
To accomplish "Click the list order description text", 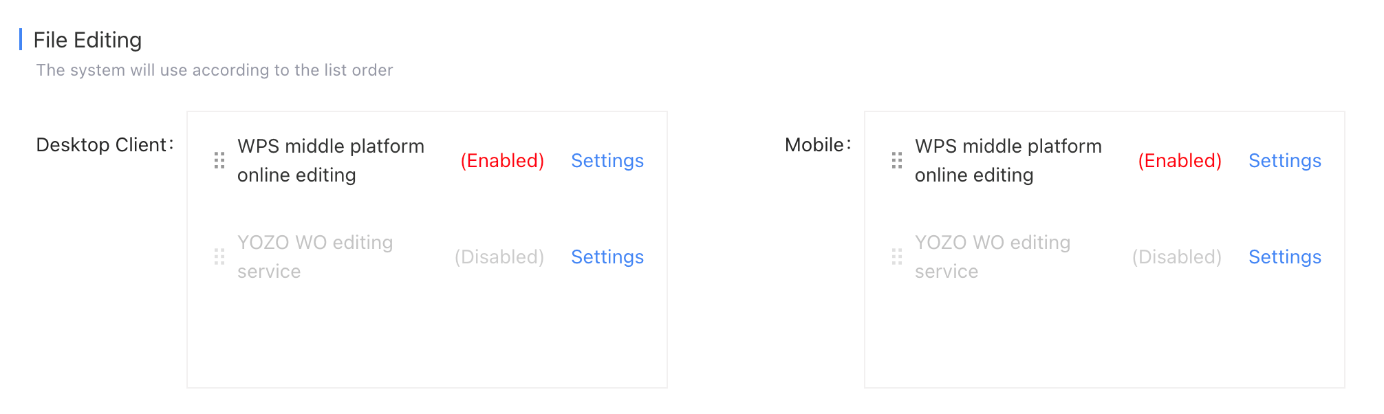I will tap(215, 70).
